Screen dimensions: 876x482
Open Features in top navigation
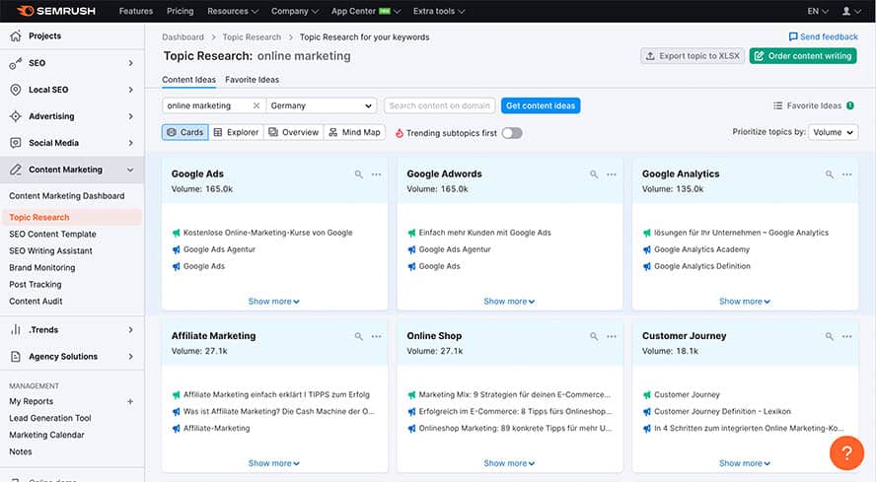pos(136,11)
